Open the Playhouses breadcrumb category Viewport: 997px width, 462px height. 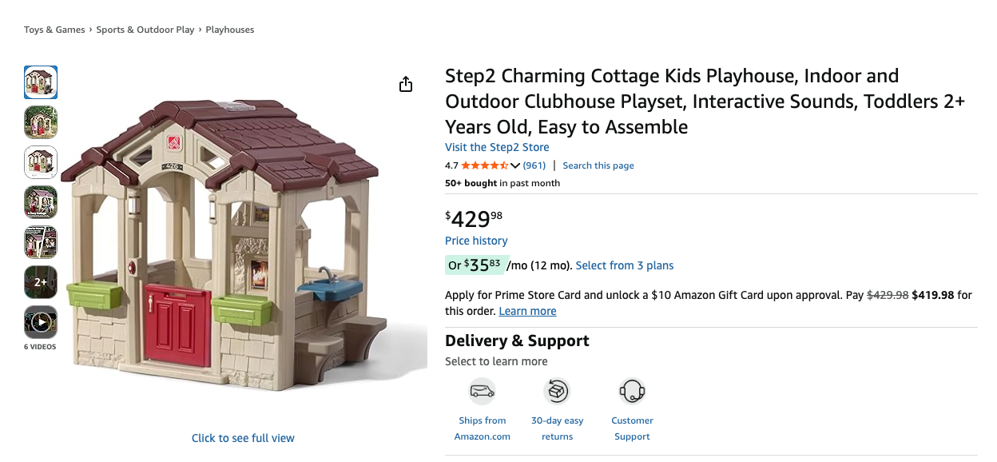230,30
